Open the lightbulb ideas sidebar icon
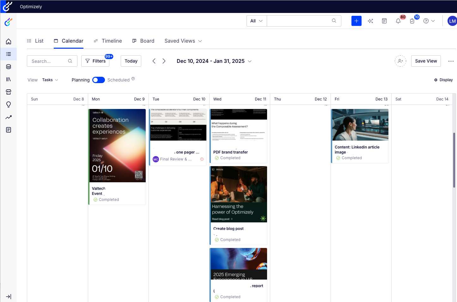 (9, 105)
